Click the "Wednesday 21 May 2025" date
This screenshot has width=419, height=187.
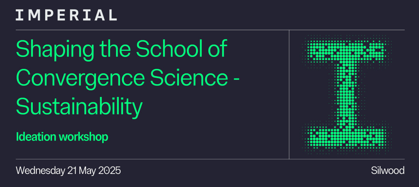pyautogui.click(x=68, y=170)
